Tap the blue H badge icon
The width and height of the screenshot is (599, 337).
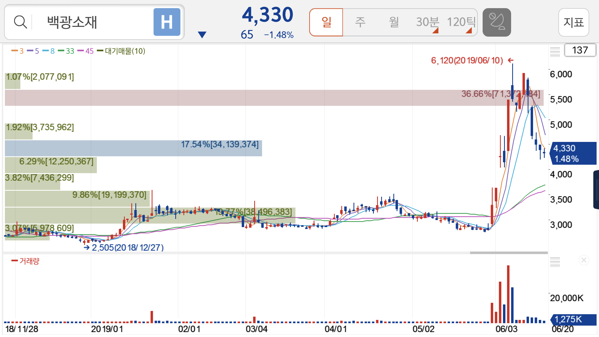click(x=167, y=22)
